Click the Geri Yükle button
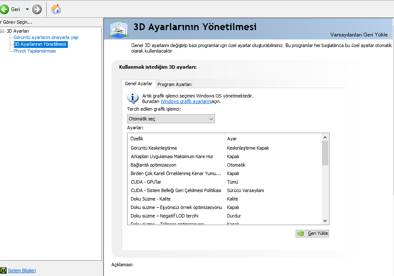Image resolution: width=394 pixels, height=276 pixels. [x=312, y=234]
